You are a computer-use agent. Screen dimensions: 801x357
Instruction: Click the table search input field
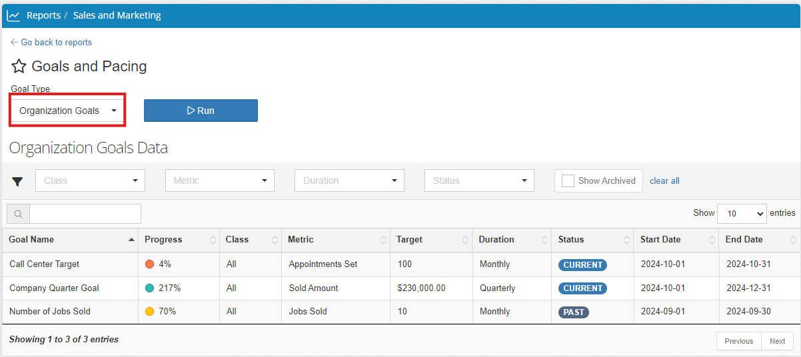click(x=85, y=214)
